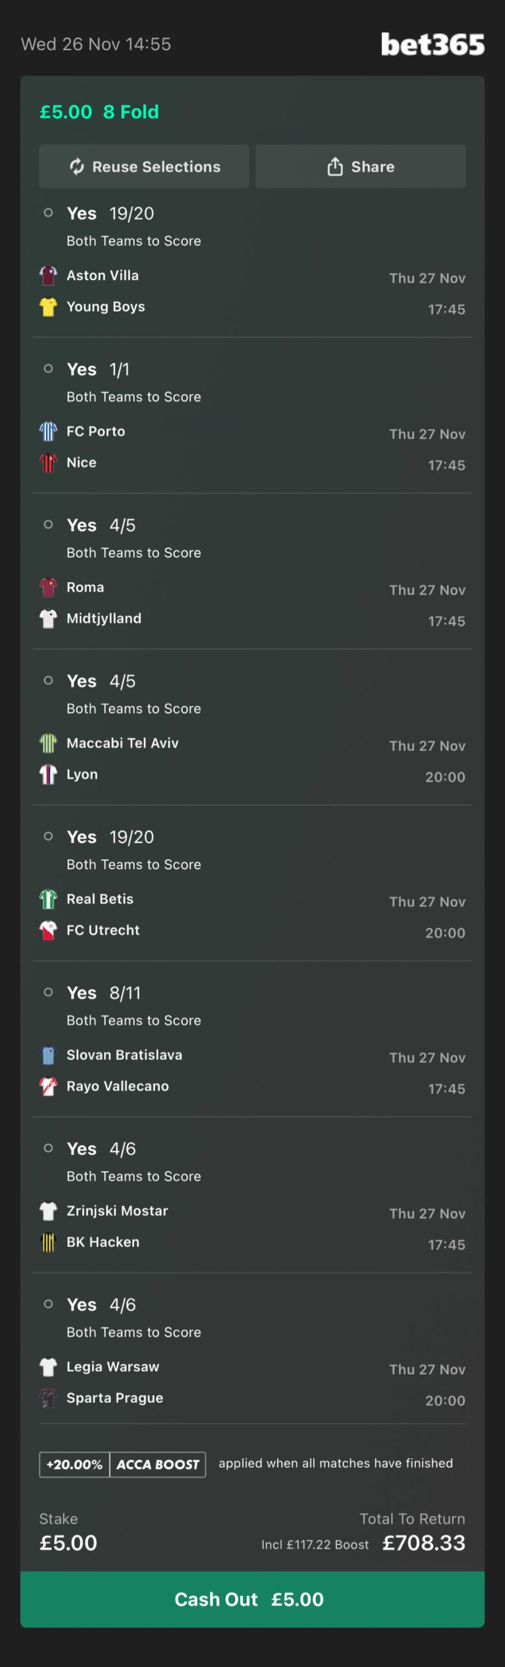Click the FC Porto striped shirt icon

[x=48, y=431]
